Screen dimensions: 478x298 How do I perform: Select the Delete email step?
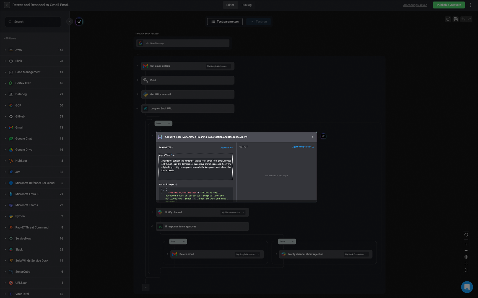point(217,254)
